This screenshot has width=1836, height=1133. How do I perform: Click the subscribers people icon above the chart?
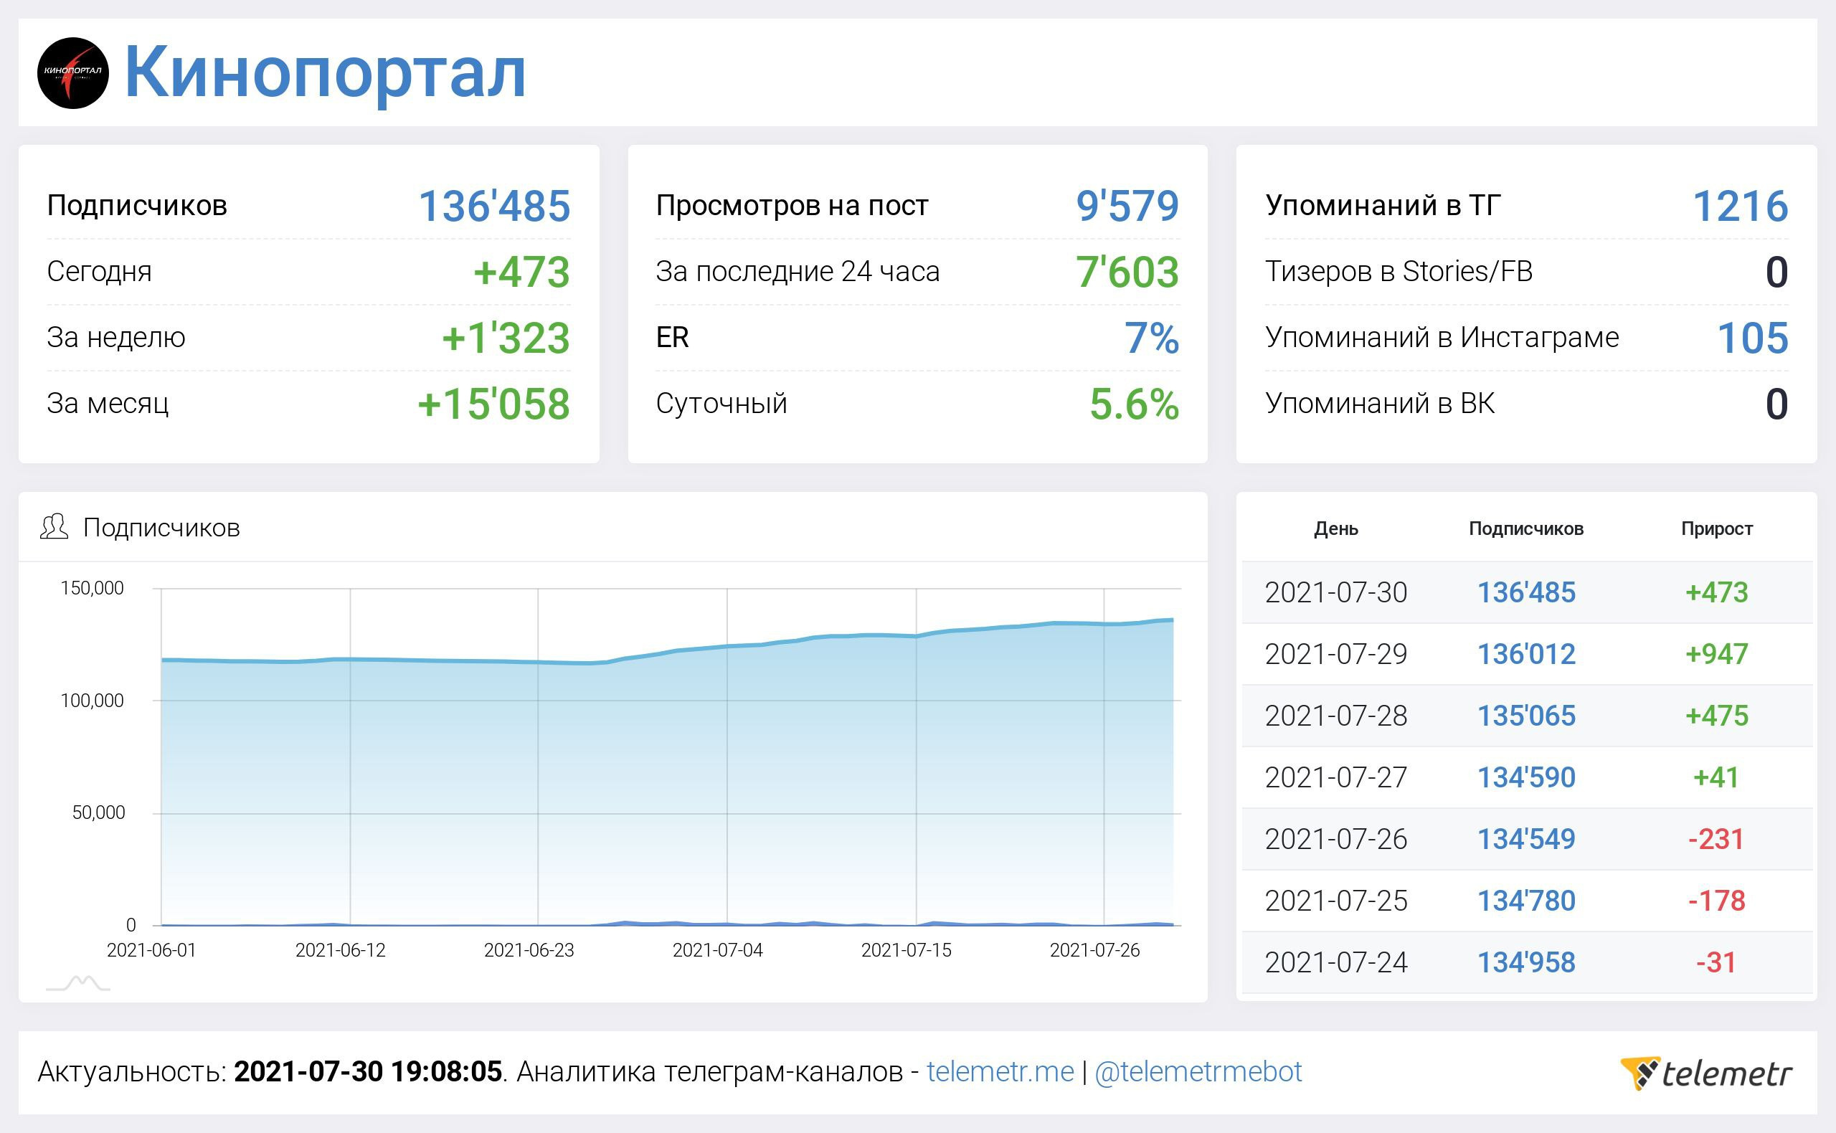[54, 527]
